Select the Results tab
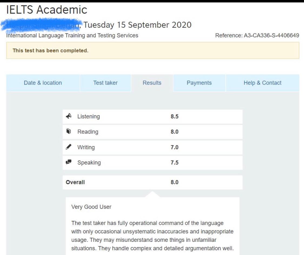The image size is (304, 255). coord(152,83)
